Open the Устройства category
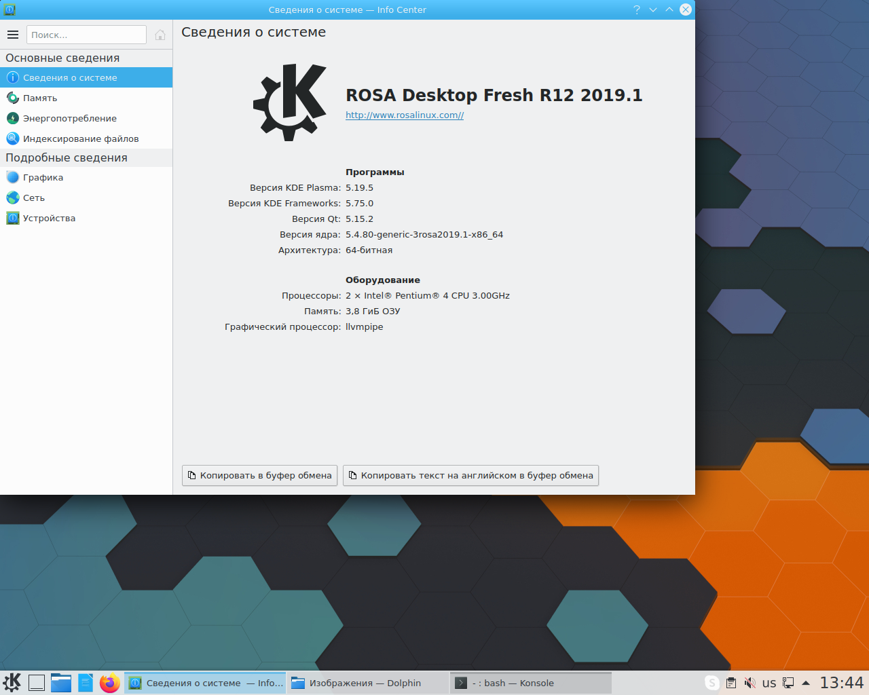 (86, 218)
